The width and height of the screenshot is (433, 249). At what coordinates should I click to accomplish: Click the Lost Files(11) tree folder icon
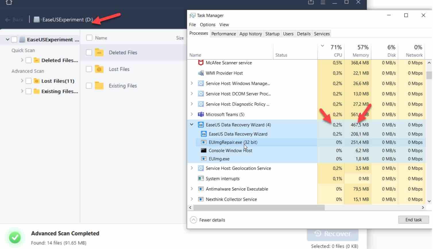(36, 81)
